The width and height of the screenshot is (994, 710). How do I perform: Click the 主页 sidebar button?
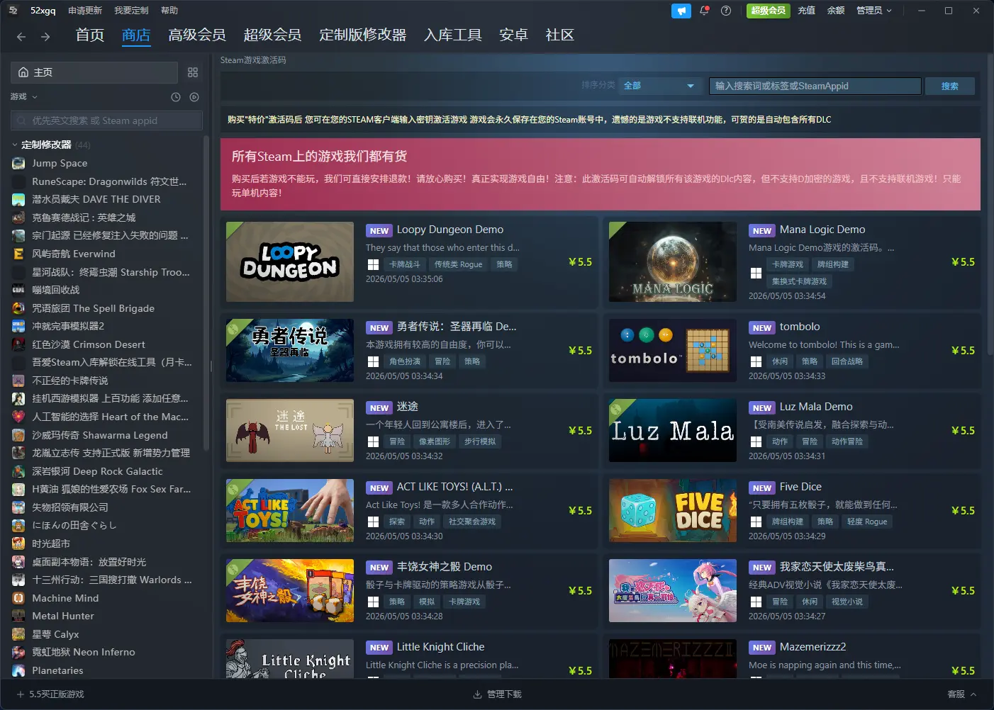tap(94, 72)
